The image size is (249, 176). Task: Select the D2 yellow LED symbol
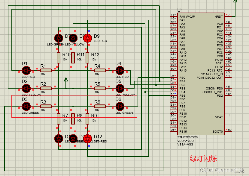(26, 88)
